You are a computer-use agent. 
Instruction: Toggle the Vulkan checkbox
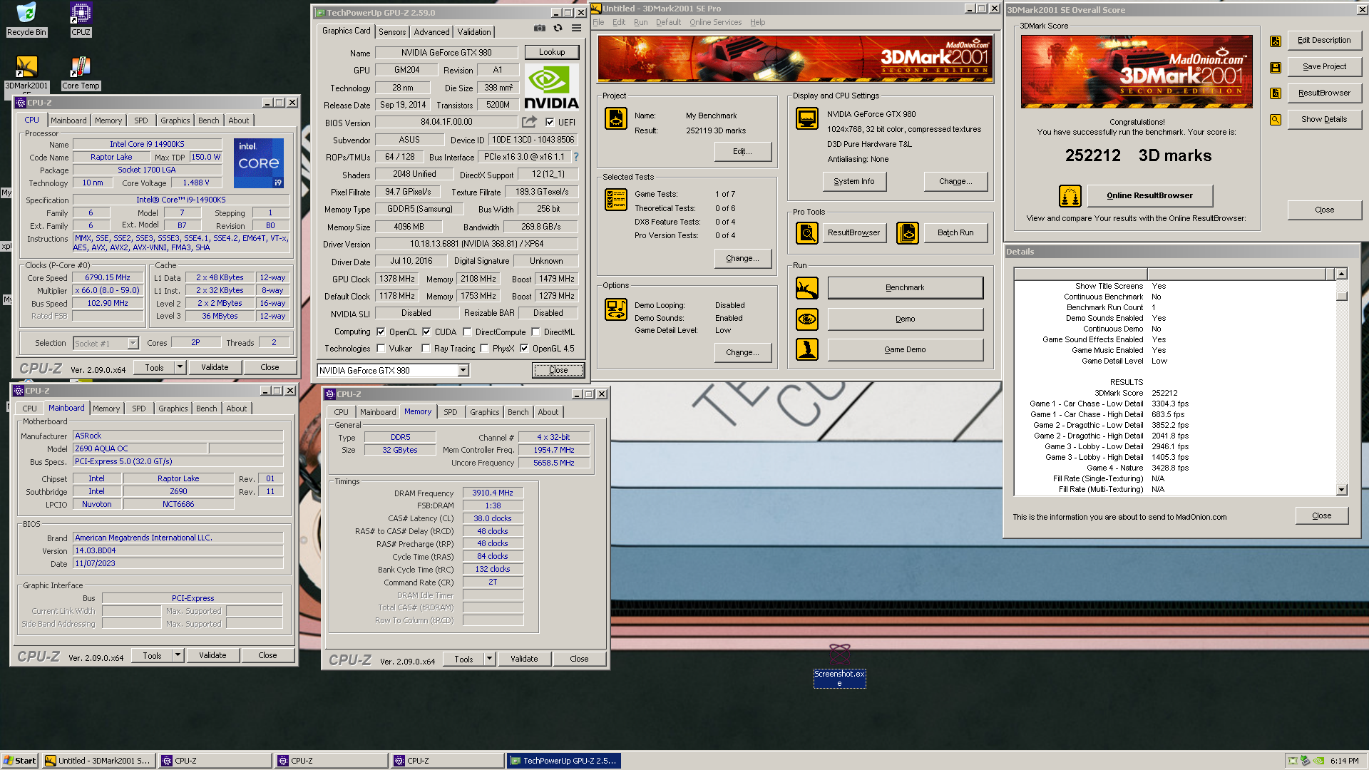coord(381,348)
